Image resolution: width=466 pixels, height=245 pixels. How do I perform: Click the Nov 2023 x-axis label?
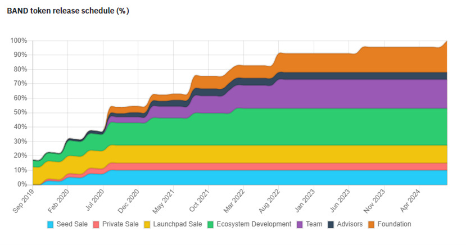pos(374,201)
